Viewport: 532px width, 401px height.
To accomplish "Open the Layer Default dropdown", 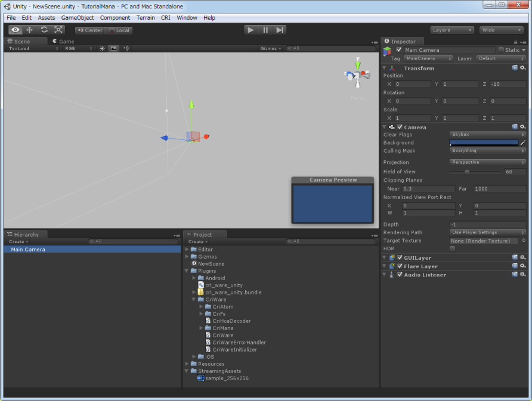I will tap(501, 58).
